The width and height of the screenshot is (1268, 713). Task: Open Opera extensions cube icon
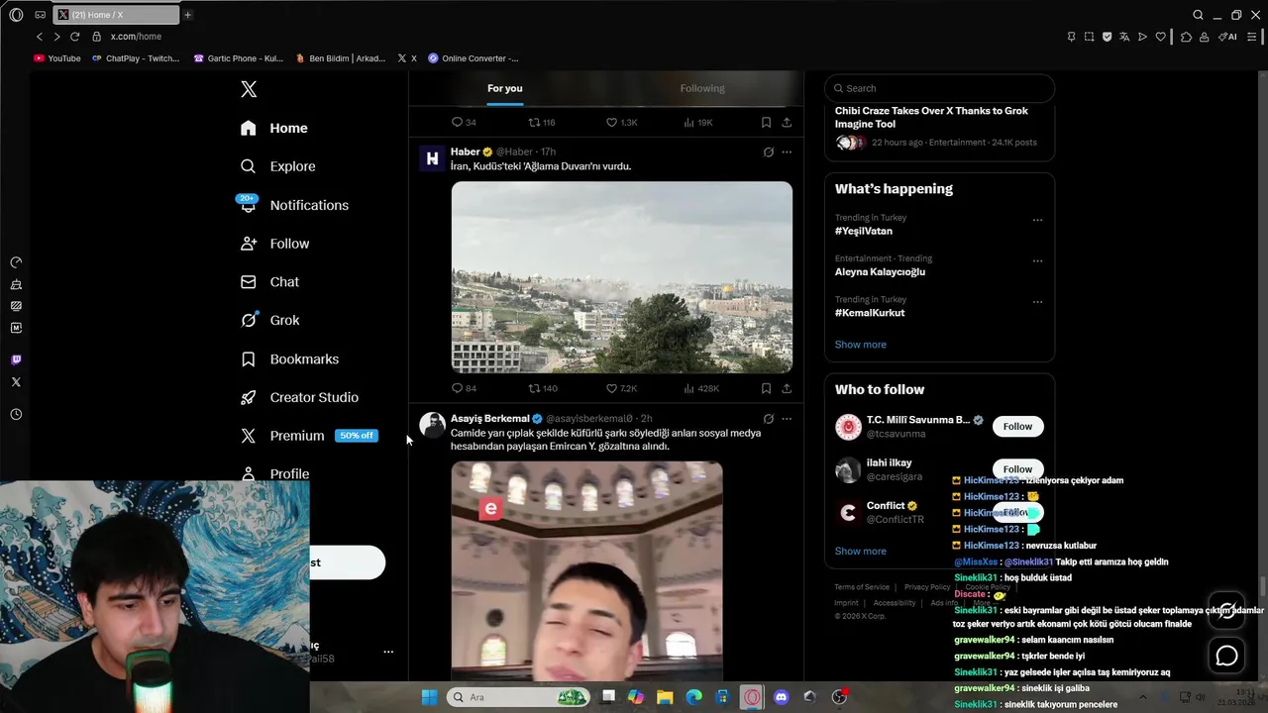pyautogui.click(x=1186, y=37)
